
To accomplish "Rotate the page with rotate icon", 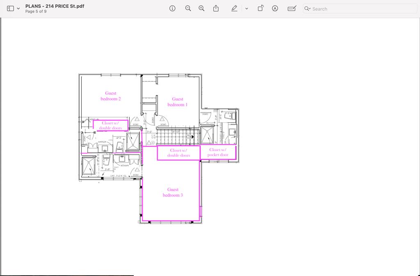I will tap(260, 9).
